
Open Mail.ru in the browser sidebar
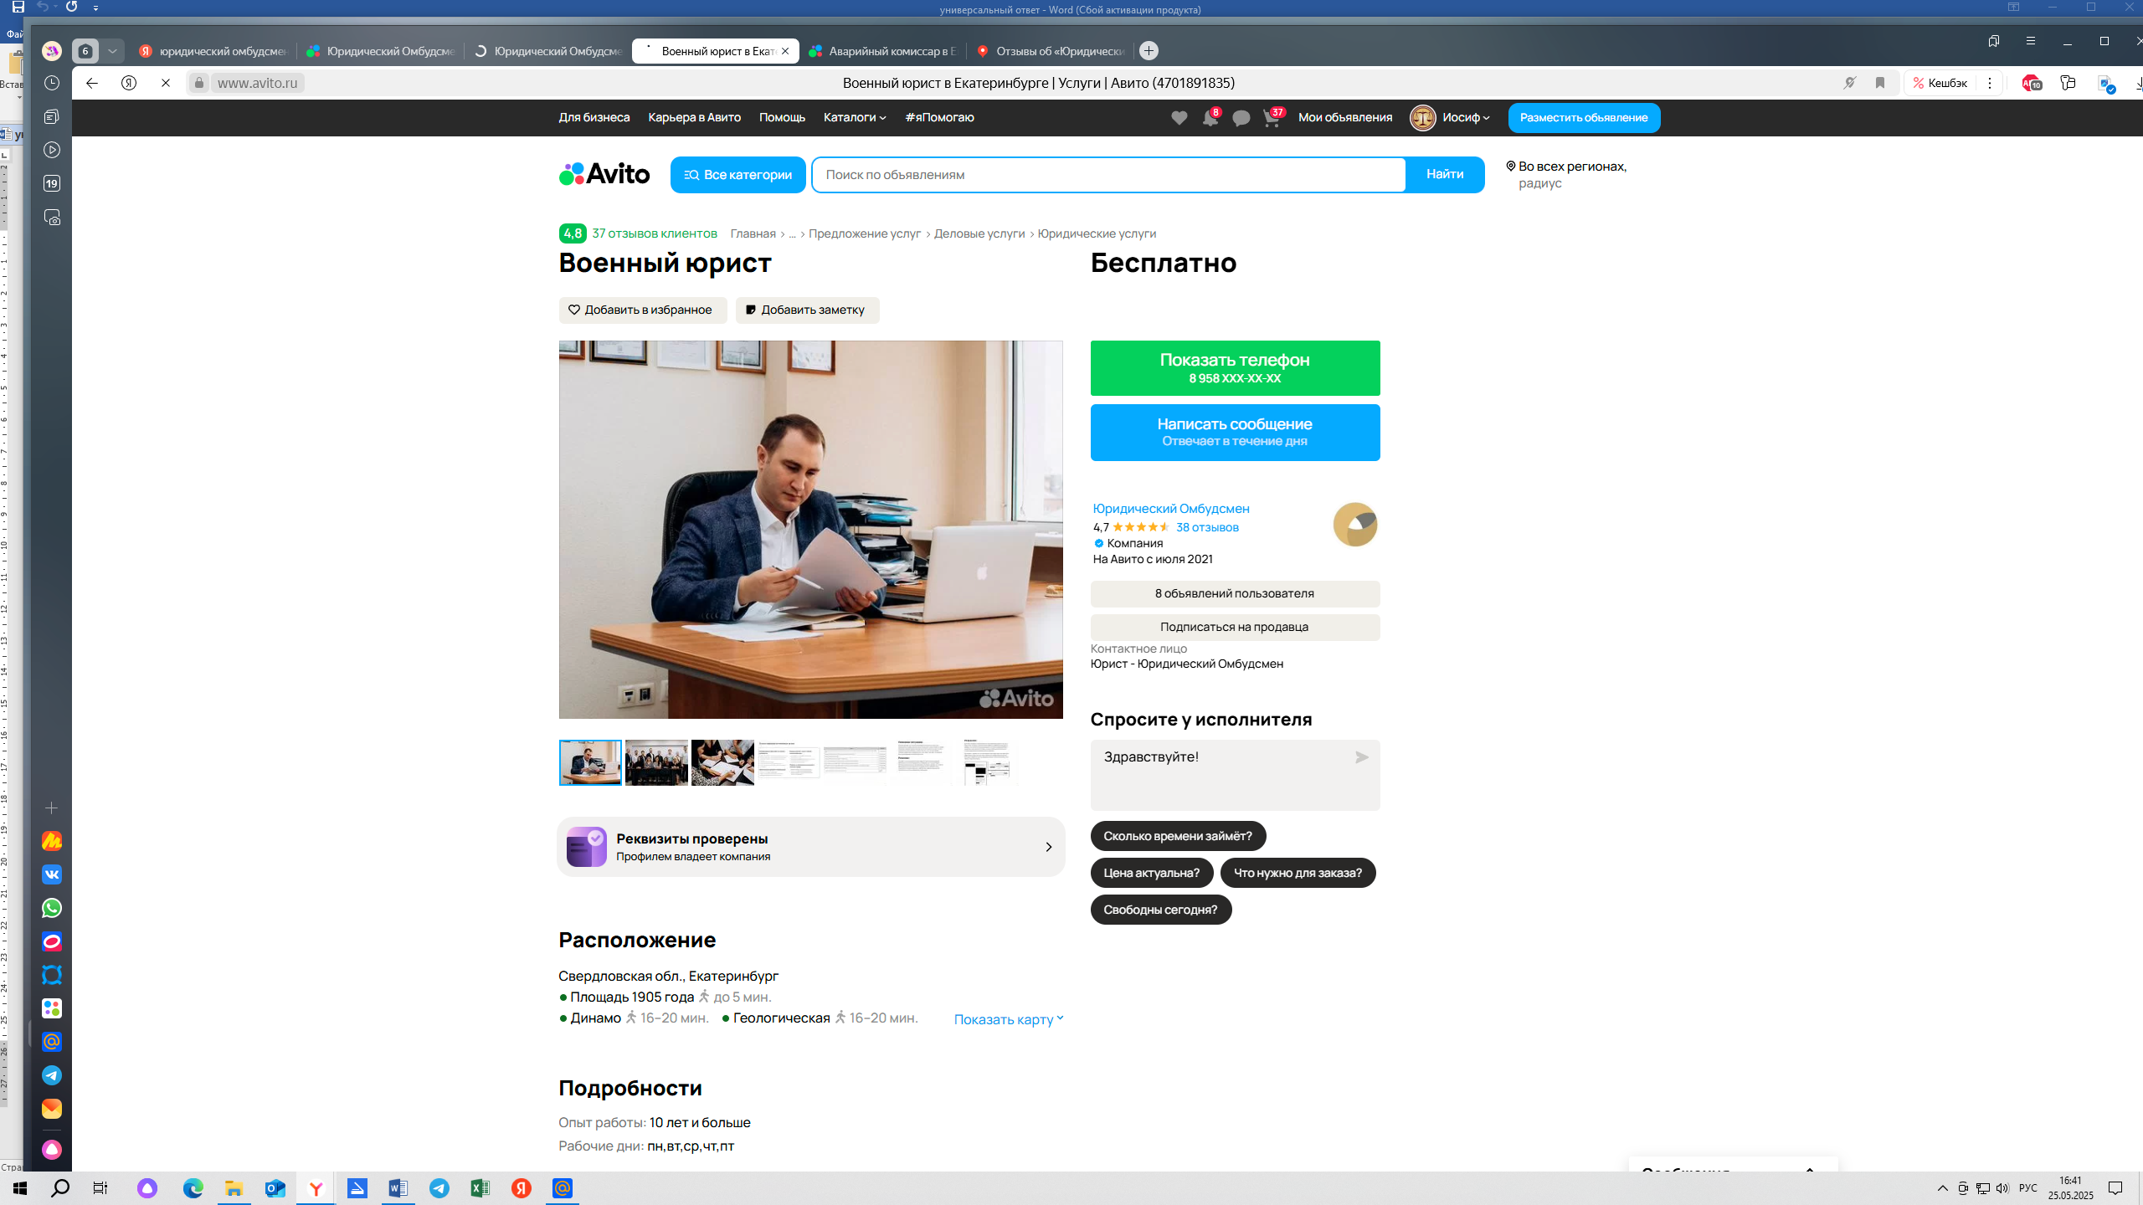(x=52, y=1042)
